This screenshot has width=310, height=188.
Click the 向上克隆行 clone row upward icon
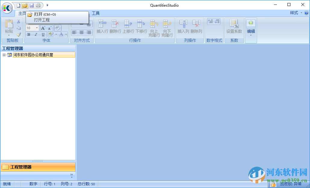click(154, 24)
